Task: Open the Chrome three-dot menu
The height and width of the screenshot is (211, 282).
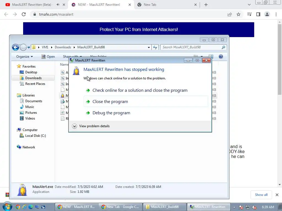Action: [x=276, y=14]
